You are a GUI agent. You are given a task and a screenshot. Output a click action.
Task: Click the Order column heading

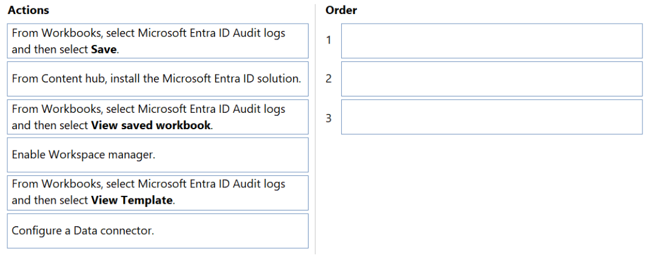tap(341, 10)
